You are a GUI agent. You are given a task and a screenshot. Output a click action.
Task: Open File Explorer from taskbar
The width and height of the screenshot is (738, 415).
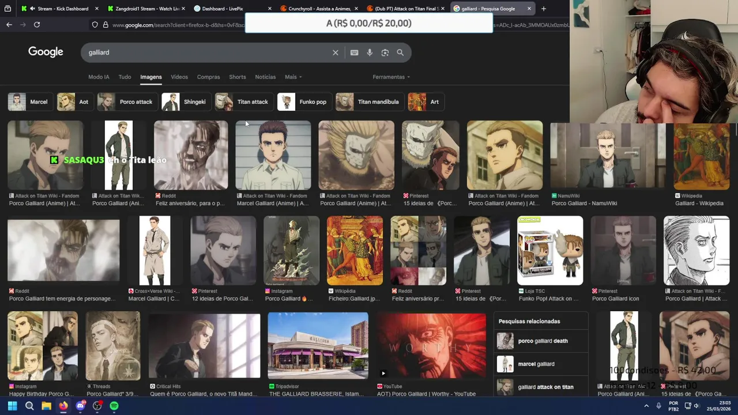coord(46,406)
